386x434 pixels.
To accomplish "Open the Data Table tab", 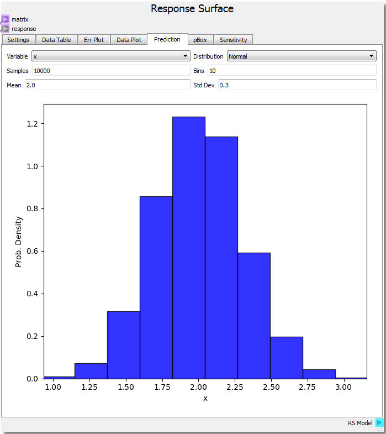I will click(56, 40).
